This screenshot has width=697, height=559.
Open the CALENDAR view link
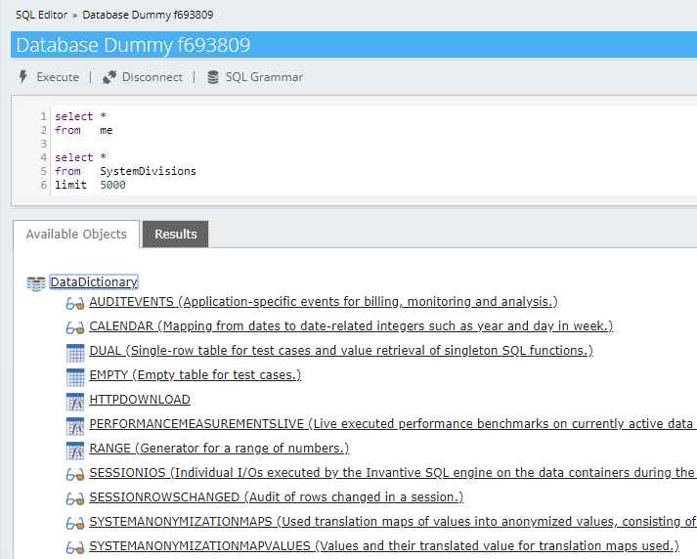click(x=351, y=326)
